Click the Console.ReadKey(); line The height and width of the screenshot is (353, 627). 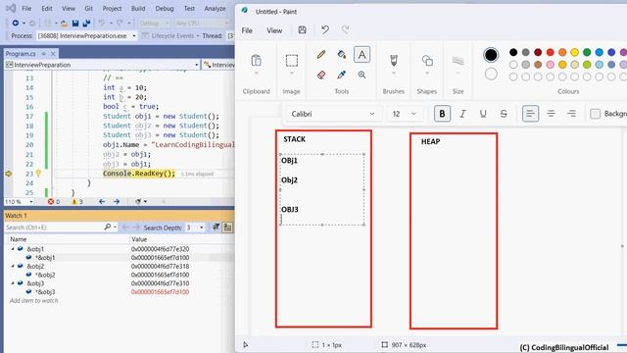coord(139,174)
